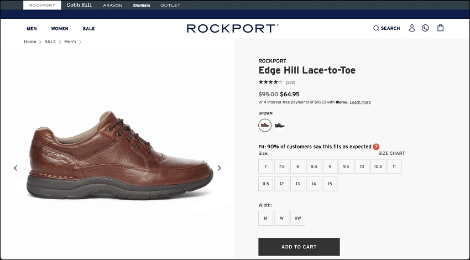470x260 pixels.
Task: Click the phone contact icon
Action: 425,28
